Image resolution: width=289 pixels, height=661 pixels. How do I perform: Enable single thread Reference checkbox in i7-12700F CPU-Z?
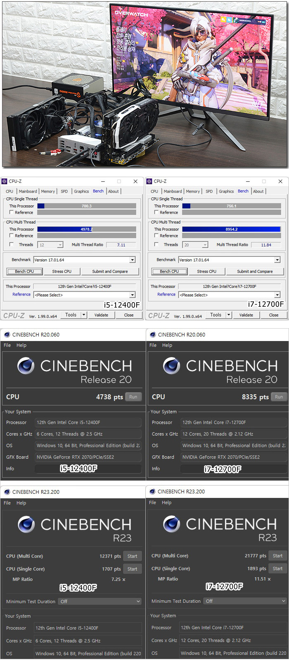pos(156,212)
